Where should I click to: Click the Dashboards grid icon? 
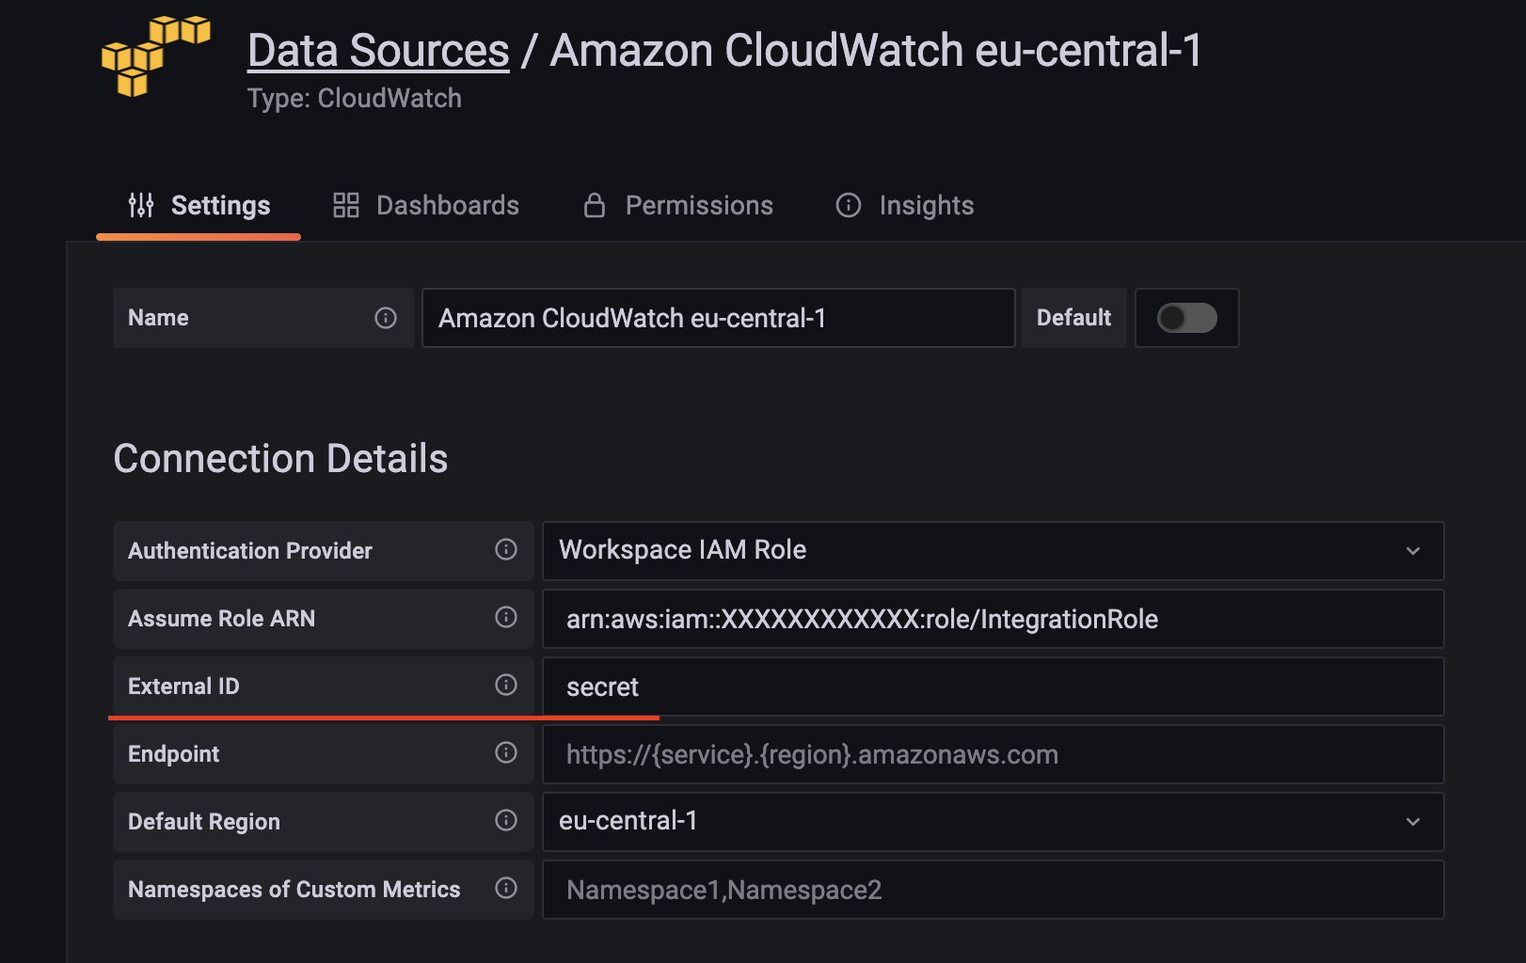tap(344, 205)
